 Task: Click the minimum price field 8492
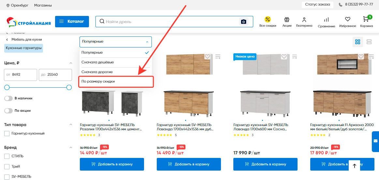click(x=21, y=75)
